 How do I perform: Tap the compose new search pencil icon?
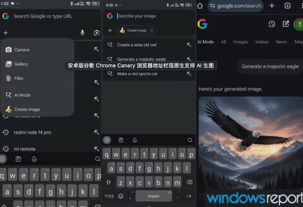[x=286, y=24]
